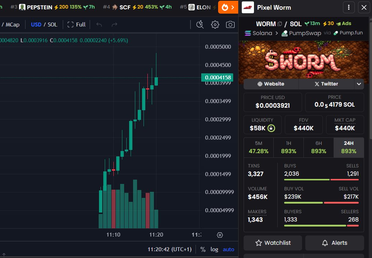Take a chart snapshot with camera icon
This screenshot has width=372, height=258.
tap(230, 25)
